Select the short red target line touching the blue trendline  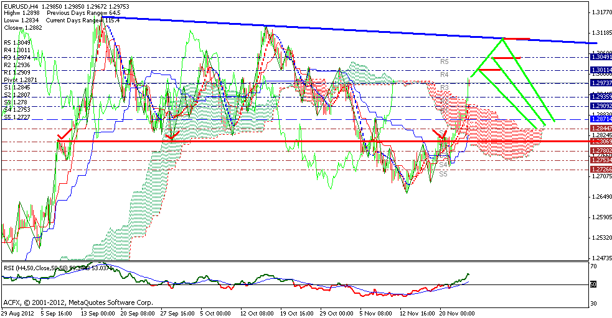point(517,39)
